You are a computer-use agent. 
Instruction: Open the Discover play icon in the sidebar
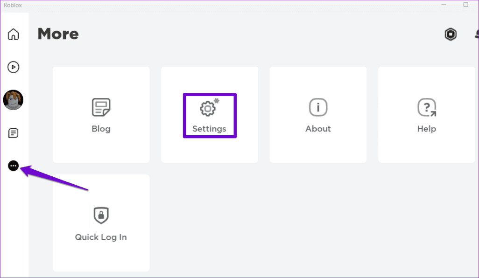point(14,67)
